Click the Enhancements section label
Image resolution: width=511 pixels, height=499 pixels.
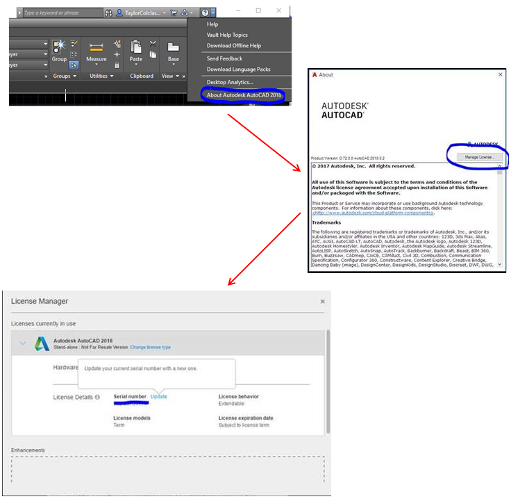pos(28,450)
